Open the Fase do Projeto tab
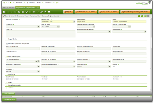 (9, 94)
